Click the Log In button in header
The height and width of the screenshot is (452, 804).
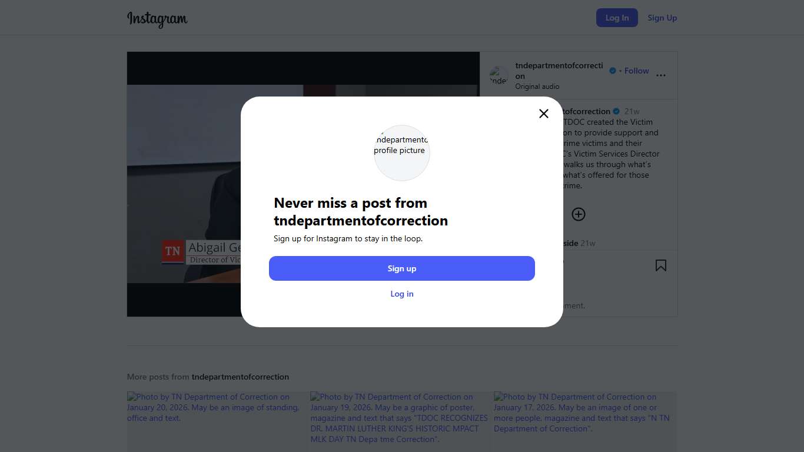pyautogui.click(x=617, y=18)
